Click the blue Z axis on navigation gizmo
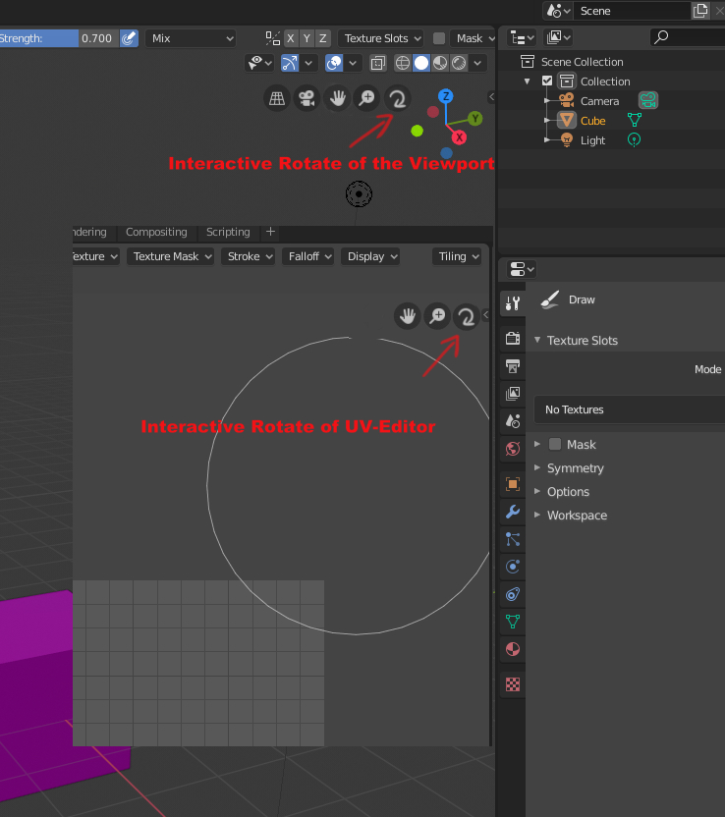The width and height of the screenshot is (725, 817). point(446,96)
